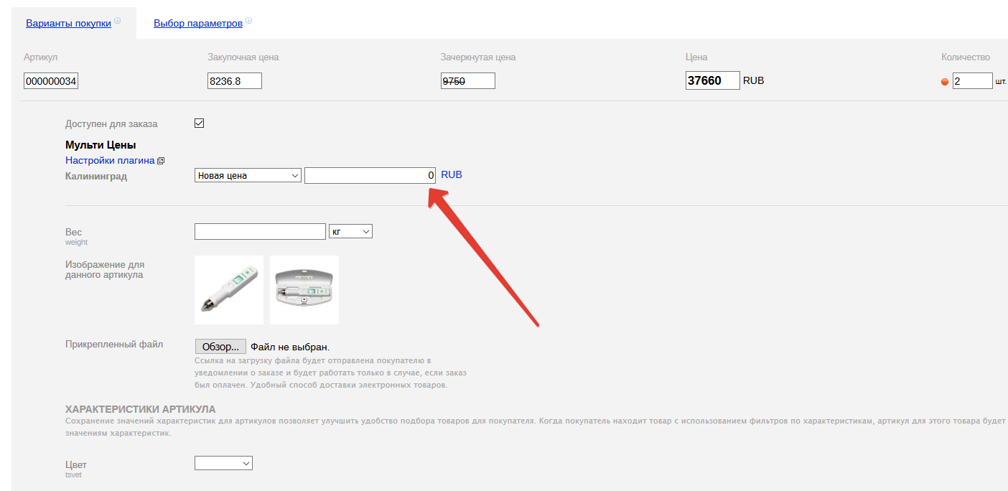Open the Цвет characteristic dropdown
Image resolution: width=1008 pixels, height=491 pixels.
(223, 464)
